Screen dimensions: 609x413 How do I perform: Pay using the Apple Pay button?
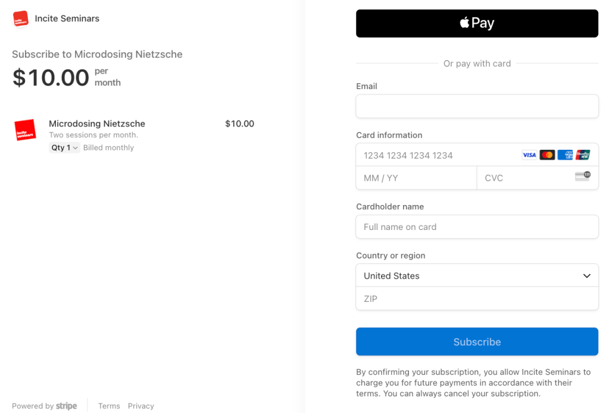[477, 24]
